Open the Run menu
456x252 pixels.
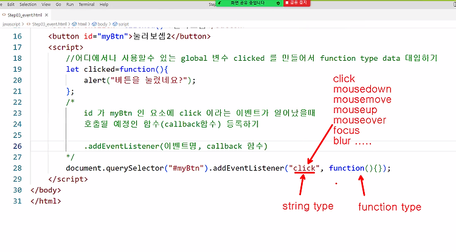(70, 4)
